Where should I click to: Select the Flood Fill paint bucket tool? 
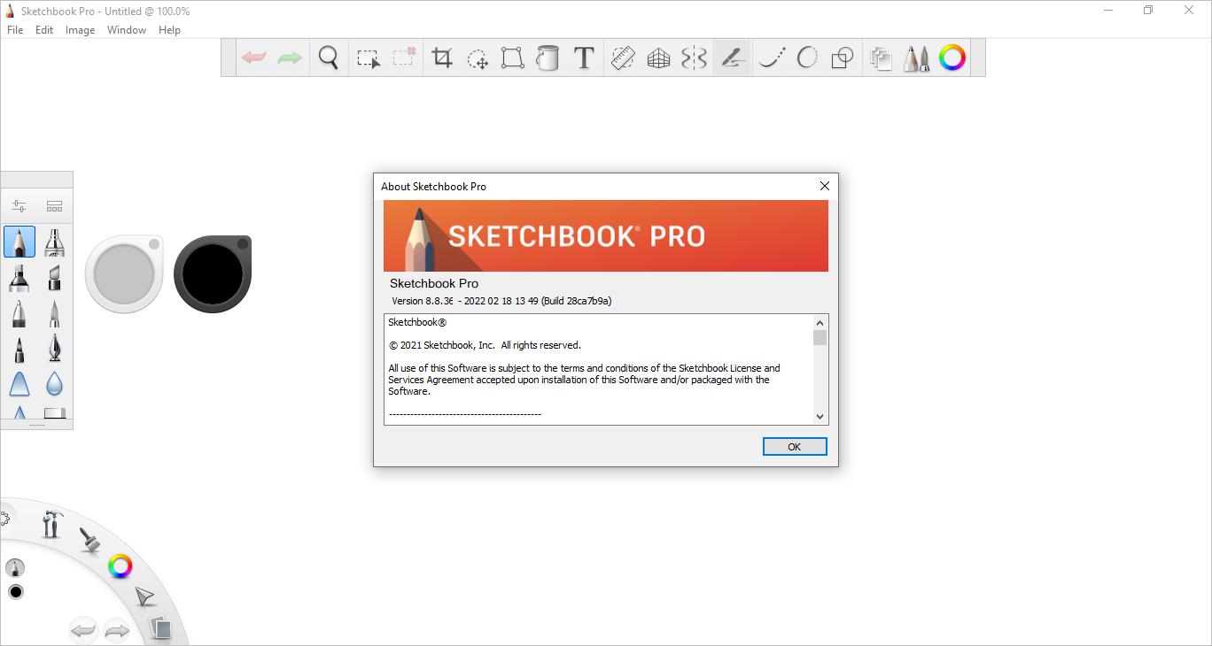[548, 58]
